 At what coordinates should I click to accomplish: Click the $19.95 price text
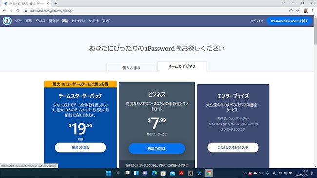tap(80, 128)
